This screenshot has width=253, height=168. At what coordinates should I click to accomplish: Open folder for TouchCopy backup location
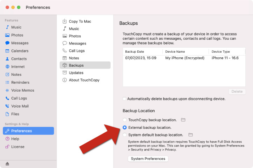click(x=183, y=120)
